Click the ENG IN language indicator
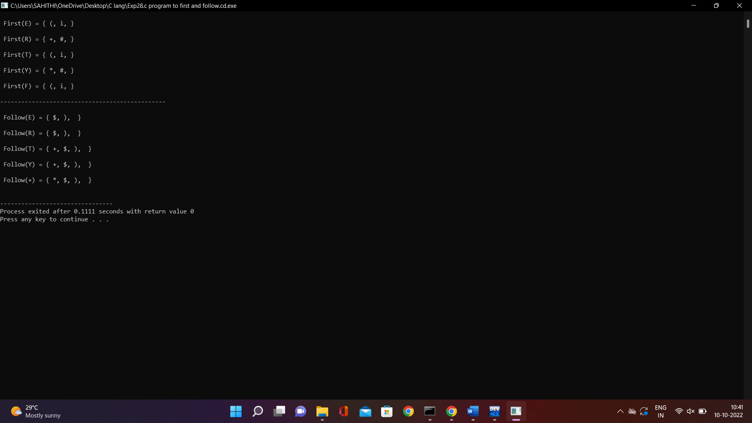 (660, 411)
